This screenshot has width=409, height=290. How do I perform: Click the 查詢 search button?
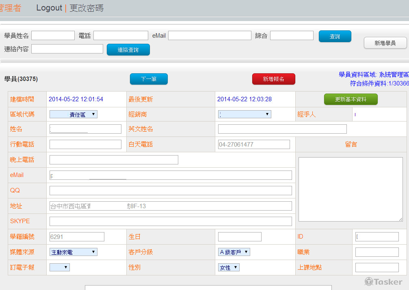coord(335,36)
